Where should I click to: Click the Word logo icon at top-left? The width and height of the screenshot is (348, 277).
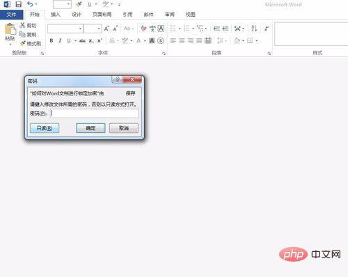pyautogui.click(x=7, y=4)
